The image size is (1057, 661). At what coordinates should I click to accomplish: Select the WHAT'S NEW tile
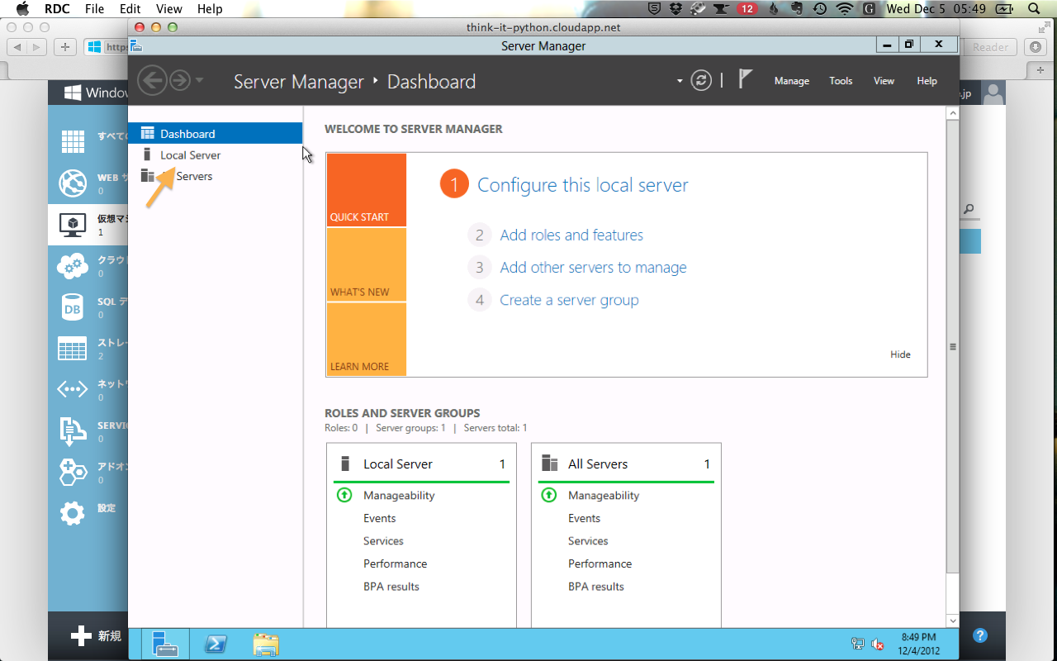click(367, 264)
